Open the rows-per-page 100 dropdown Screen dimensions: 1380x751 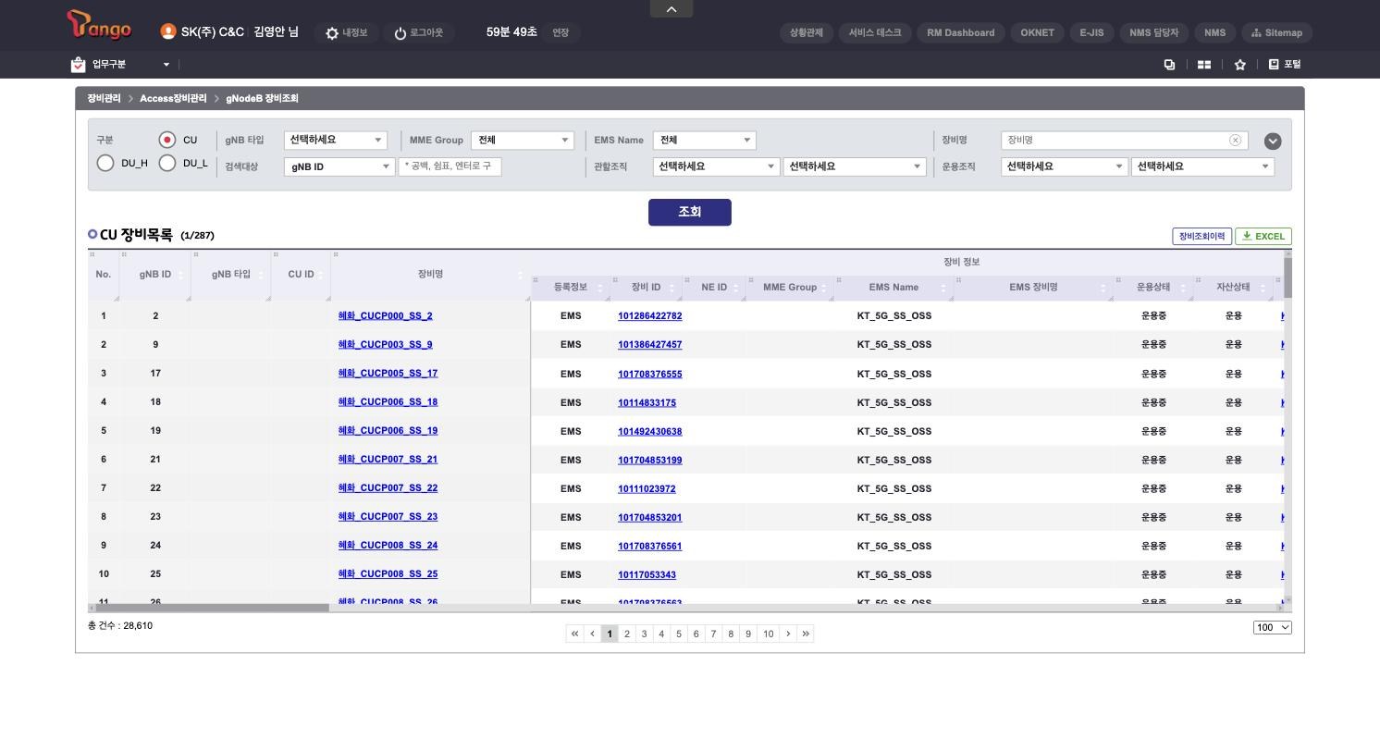click(x=1272, y=627)
